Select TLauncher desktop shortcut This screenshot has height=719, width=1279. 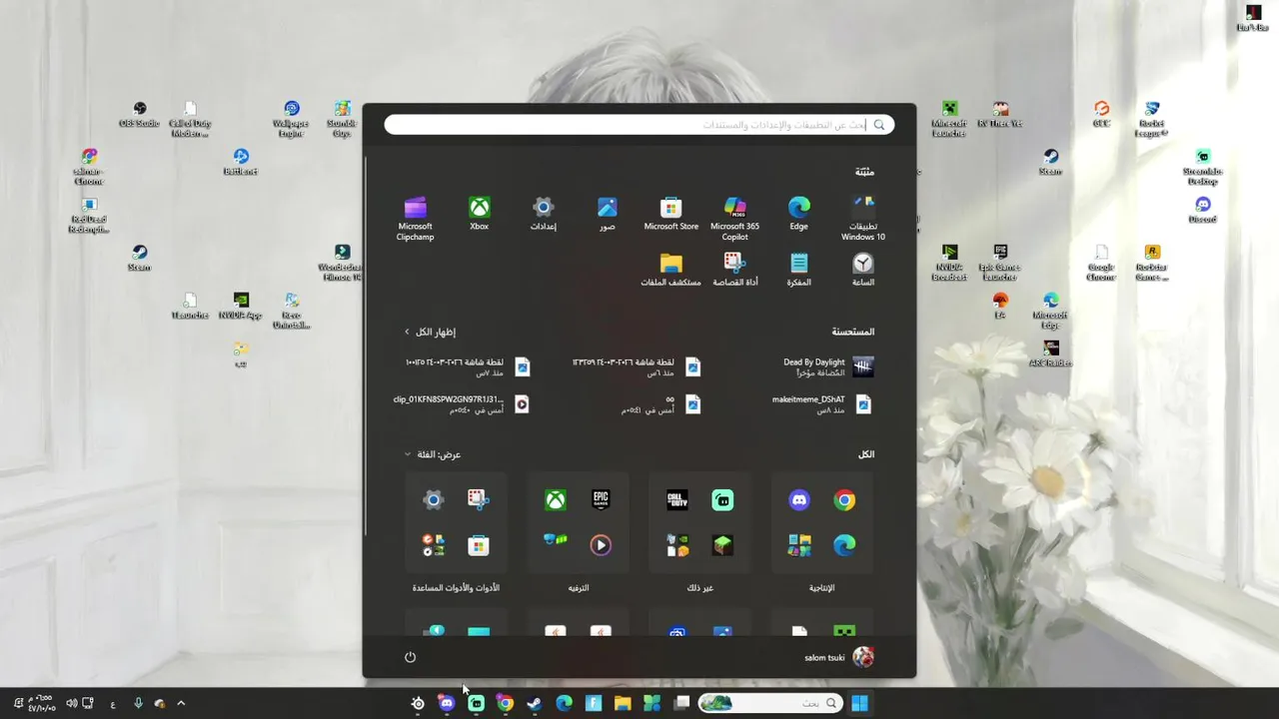tap(190, 306)
